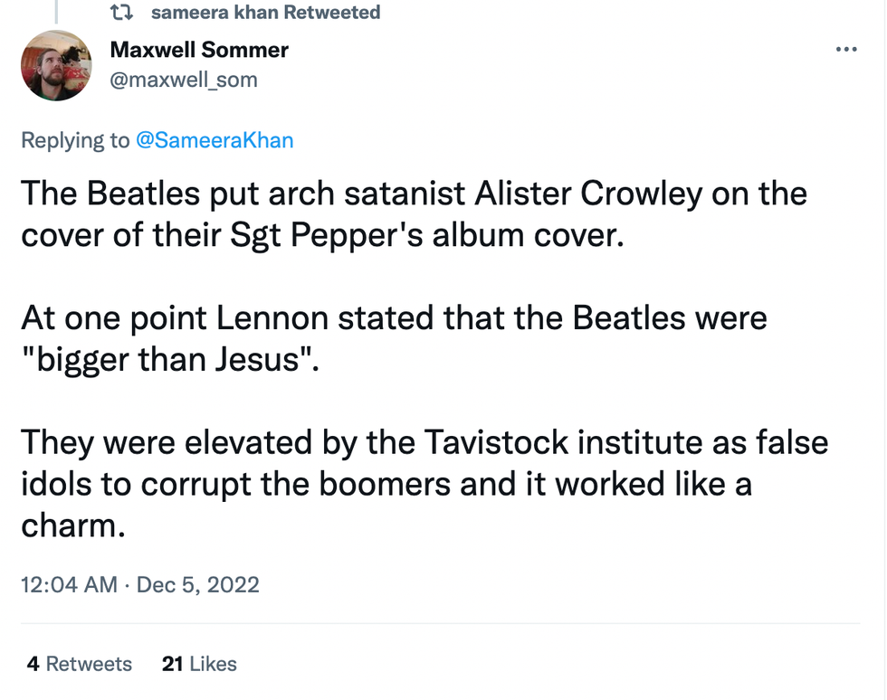This screenshot has height=700, width=887.
Task: Click the word "Retweets" below the tweet
Action: [x=89, y=664]
